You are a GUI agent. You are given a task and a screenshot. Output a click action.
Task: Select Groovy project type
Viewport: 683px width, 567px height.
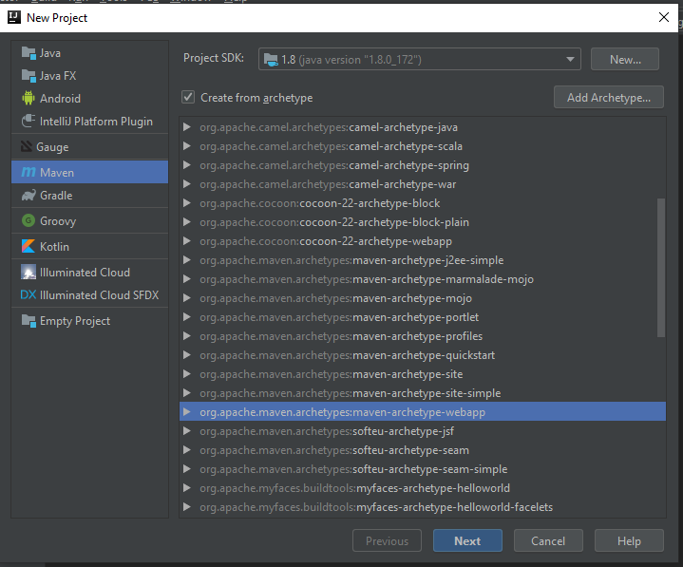89,220
